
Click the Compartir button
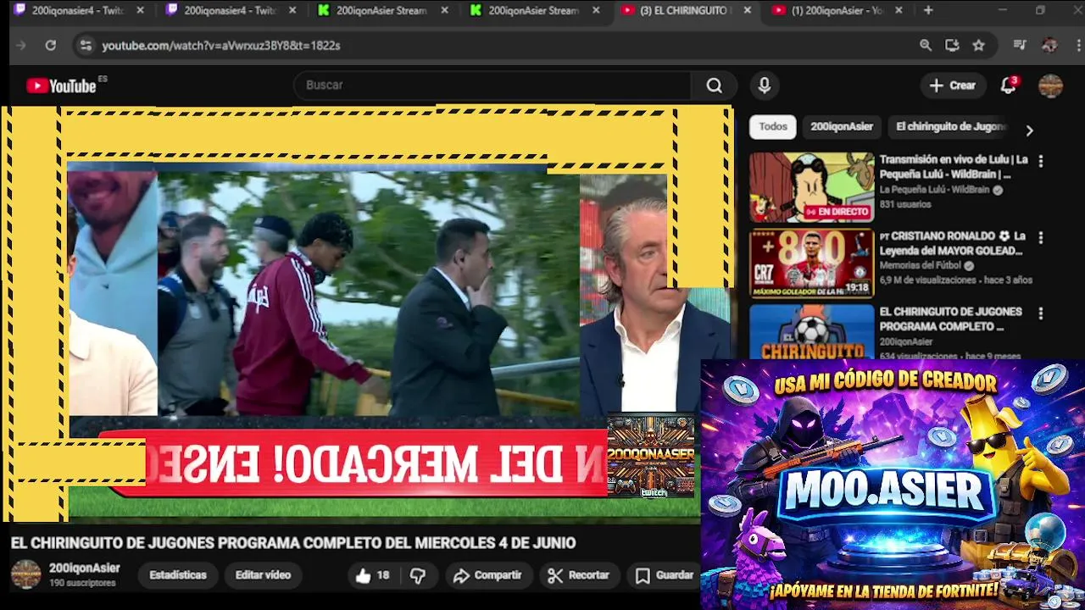[487, 575]
